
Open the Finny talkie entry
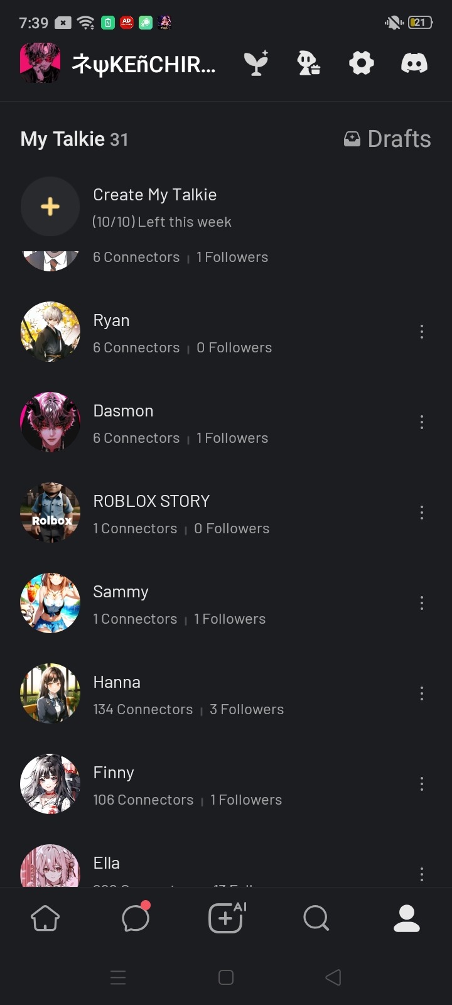[188, 784]
